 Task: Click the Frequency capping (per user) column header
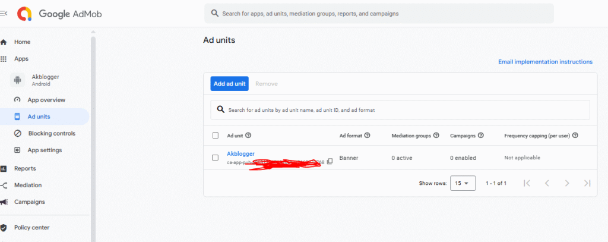(537, 136)
